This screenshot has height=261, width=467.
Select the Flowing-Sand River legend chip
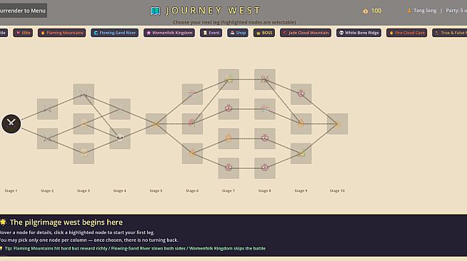115,33
